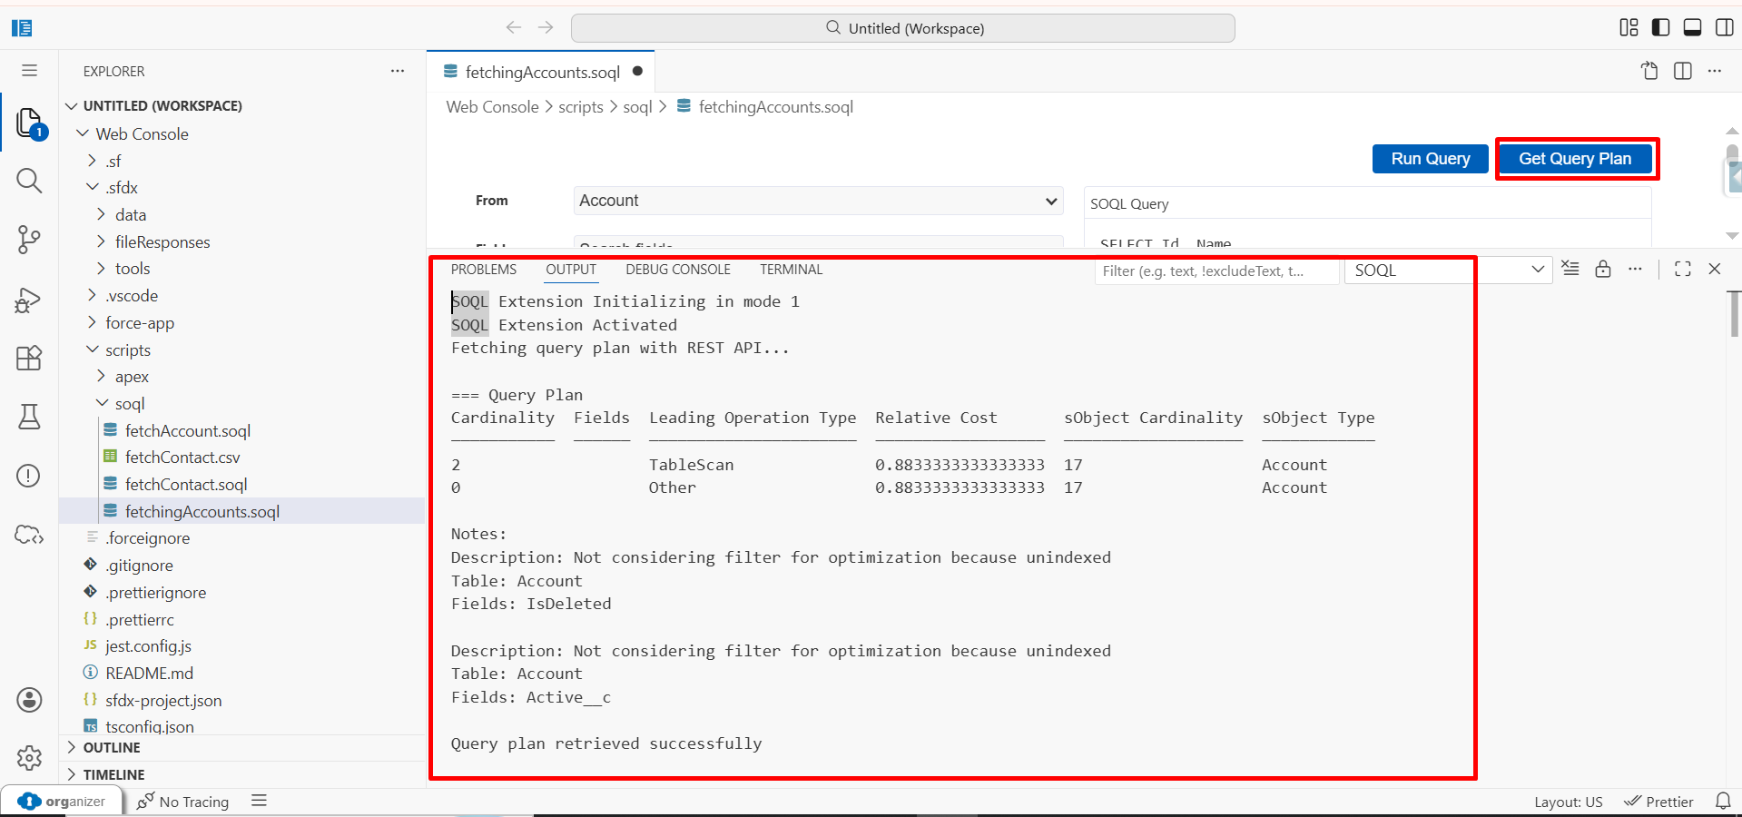Toggle the primary side bar icon
1742x817 pixels.
coord(1660,27)
